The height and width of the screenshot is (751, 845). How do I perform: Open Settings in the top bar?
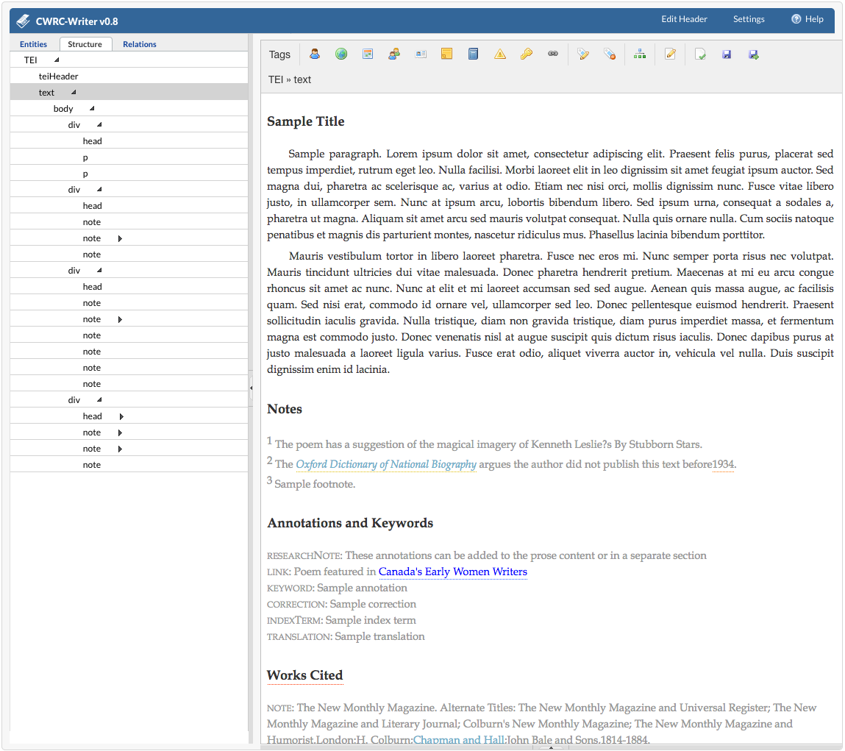(749, 19)
